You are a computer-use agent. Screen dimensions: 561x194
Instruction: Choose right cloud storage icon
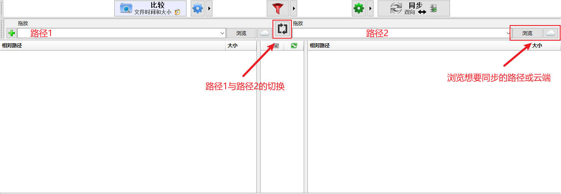(551, 33)
